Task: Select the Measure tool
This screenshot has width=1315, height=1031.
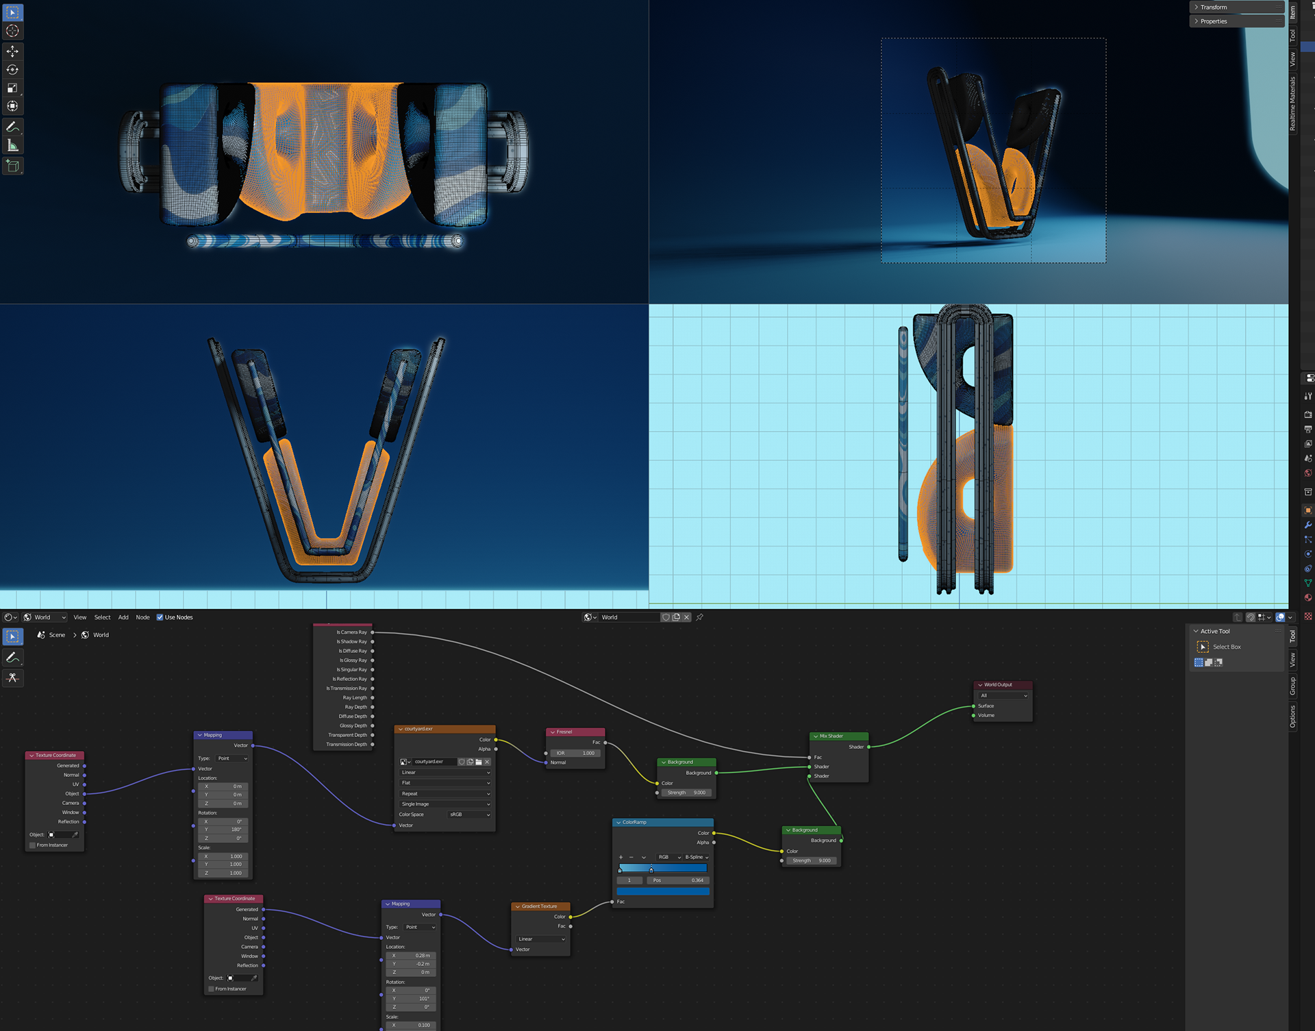Action: click(x=12, y=145)
